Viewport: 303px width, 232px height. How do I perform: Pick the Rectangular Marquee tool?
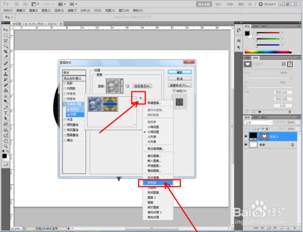pos(5,36)
